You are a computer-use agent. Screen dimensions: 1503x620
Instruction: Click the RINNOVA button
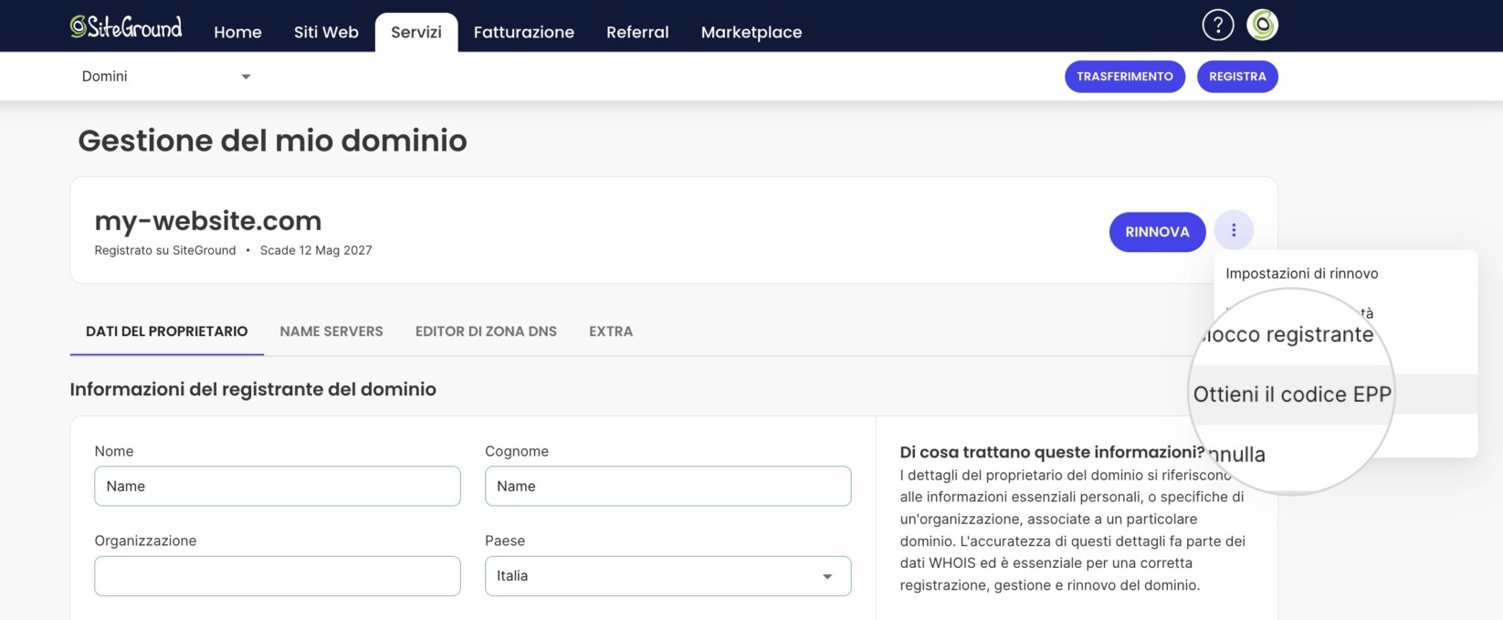(1157, 232)
